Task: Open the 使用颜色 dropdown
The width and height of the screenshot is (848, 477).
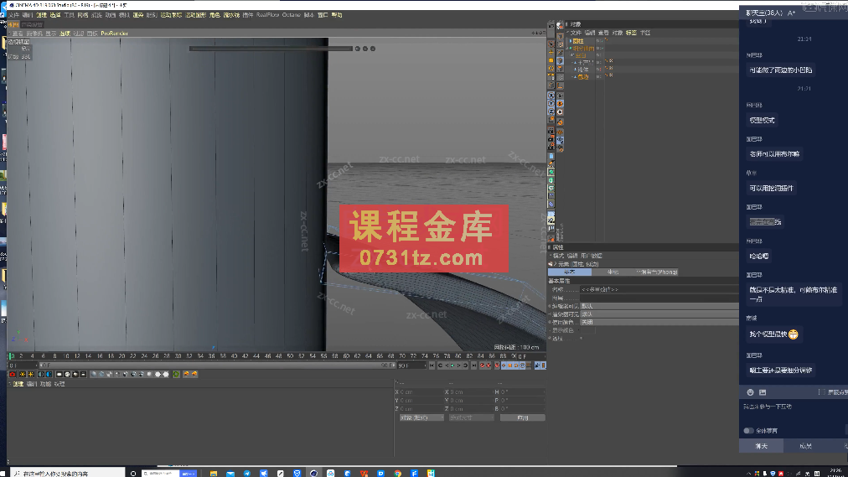Action: click(x=659, y=322)
